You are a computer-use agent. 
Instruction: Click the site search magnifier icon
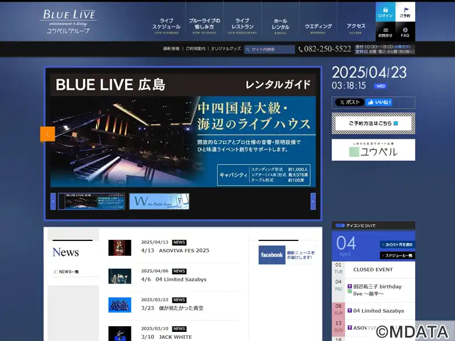(248, 49)
